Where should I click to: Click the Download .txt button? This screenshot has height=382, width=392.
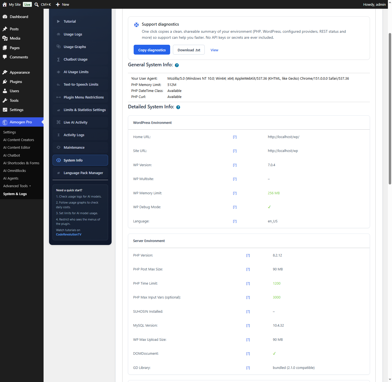pos(189,50)
